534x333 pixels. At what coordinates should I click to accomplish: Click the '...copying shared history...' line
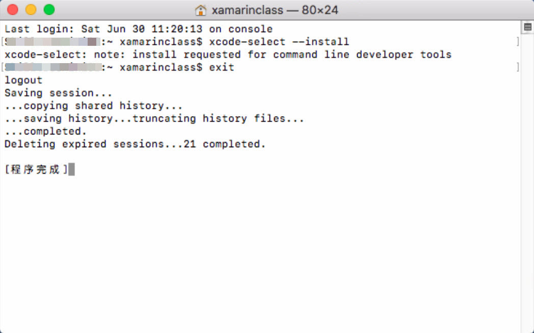point(94,106)
